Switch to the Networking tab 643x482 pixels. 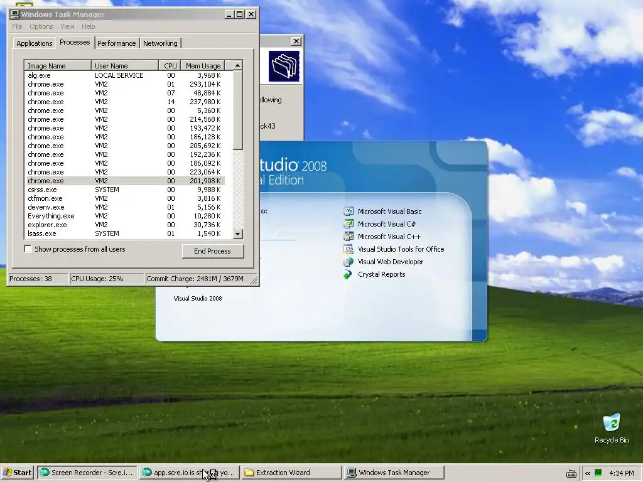[x=160, y=43]
